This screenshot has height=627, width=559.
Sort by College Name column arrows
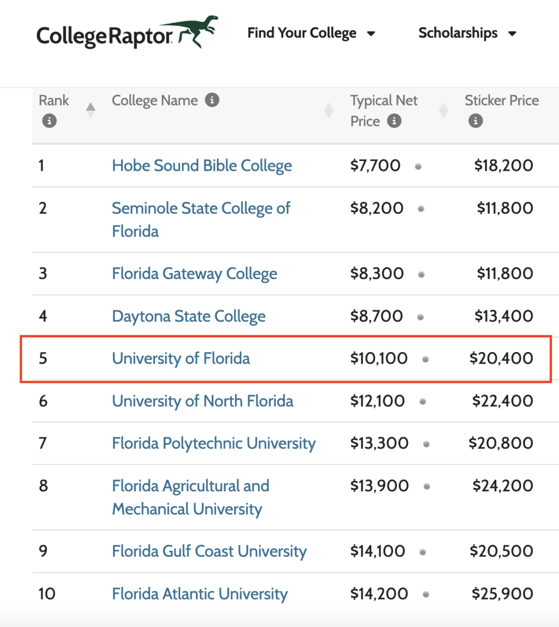[329, 110]
